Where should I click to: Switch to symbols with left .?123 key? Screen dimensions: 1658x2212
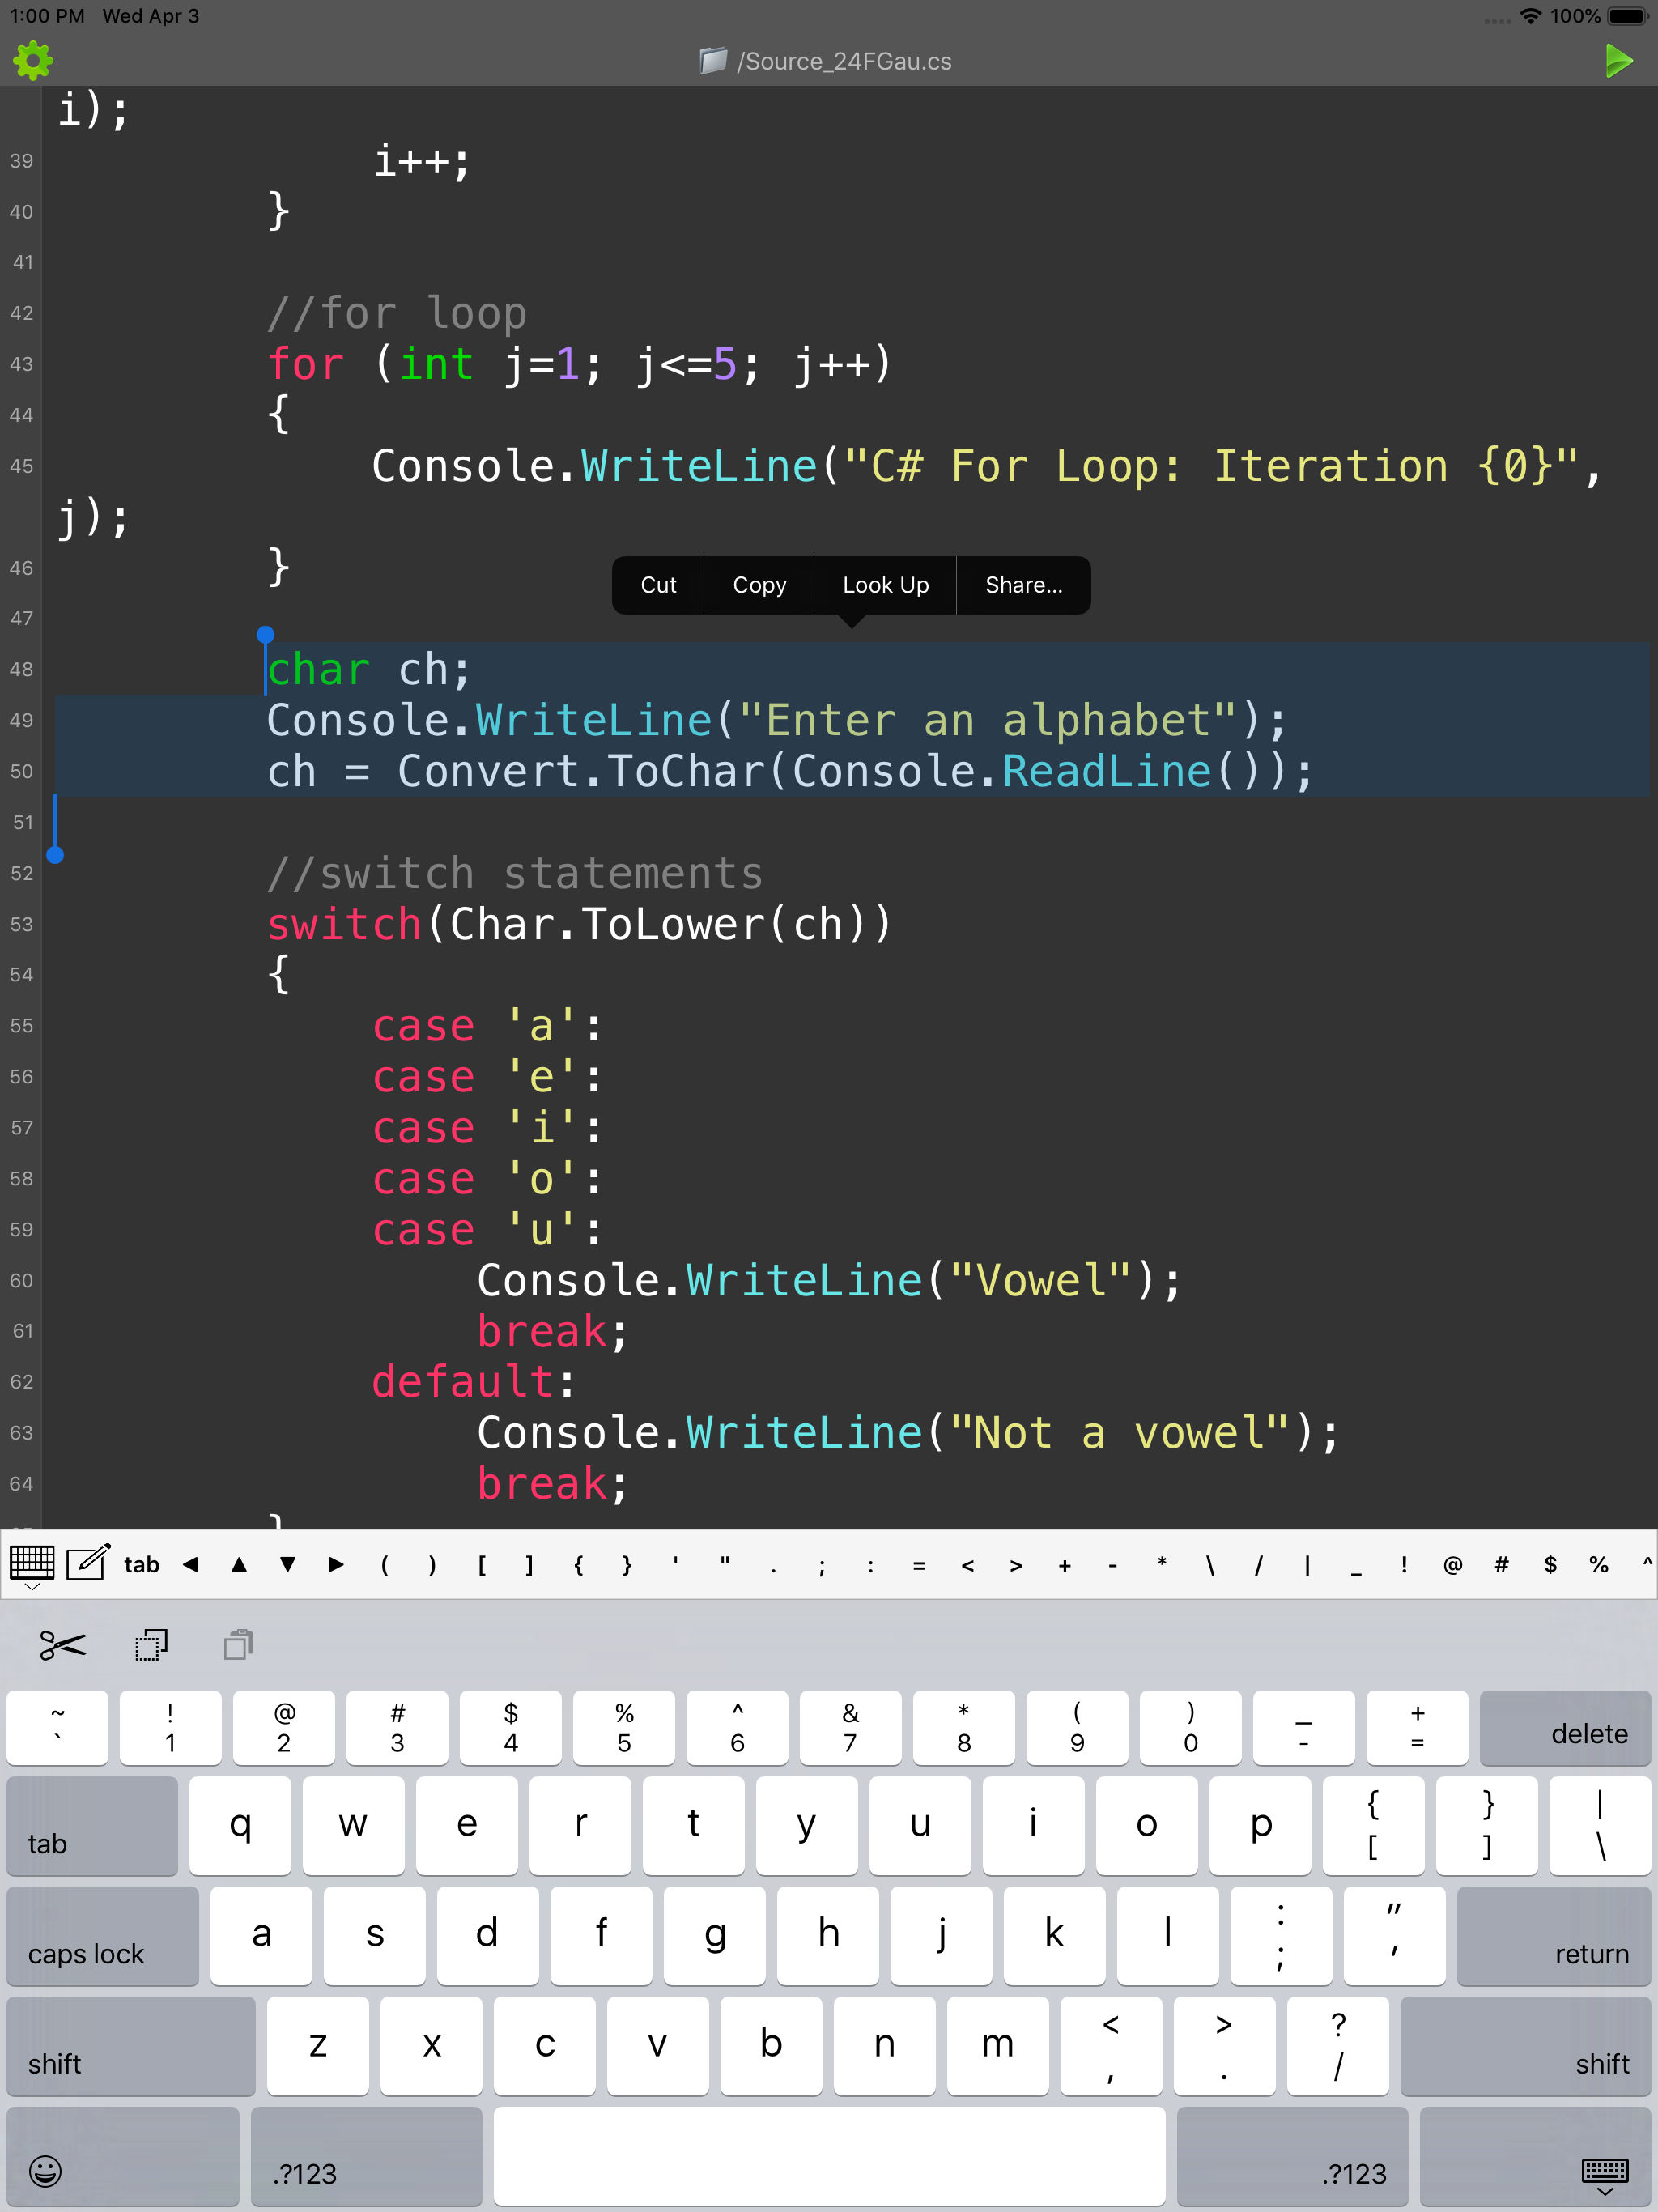point(365,2157)
